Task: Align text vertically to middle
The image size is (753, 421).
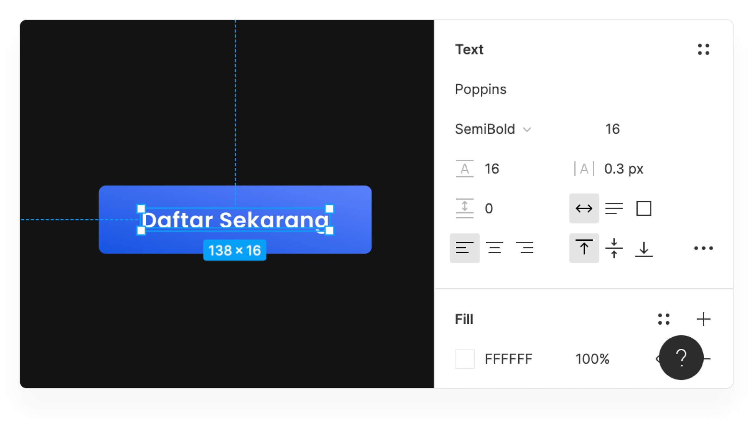Action: coord(614,248)
